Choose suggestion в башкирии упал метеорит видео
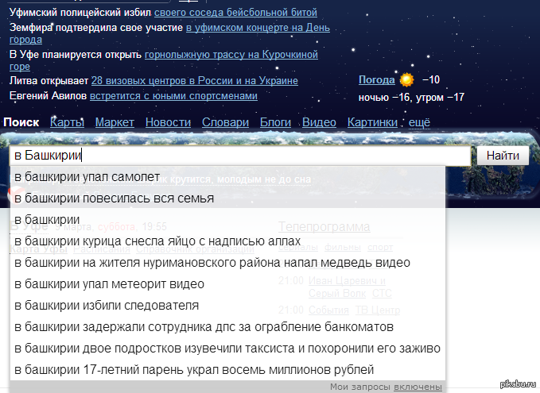The height and width of the screenshot is (393, 540). pyautogui.click(x=227, y=283)
